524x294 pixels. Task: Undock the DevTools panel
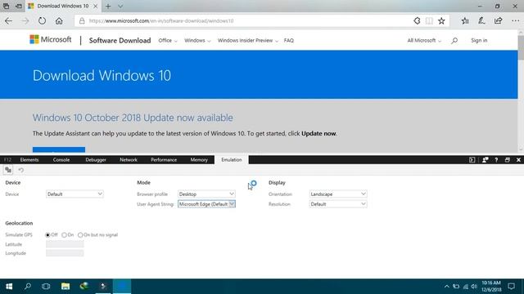[508, 160]
